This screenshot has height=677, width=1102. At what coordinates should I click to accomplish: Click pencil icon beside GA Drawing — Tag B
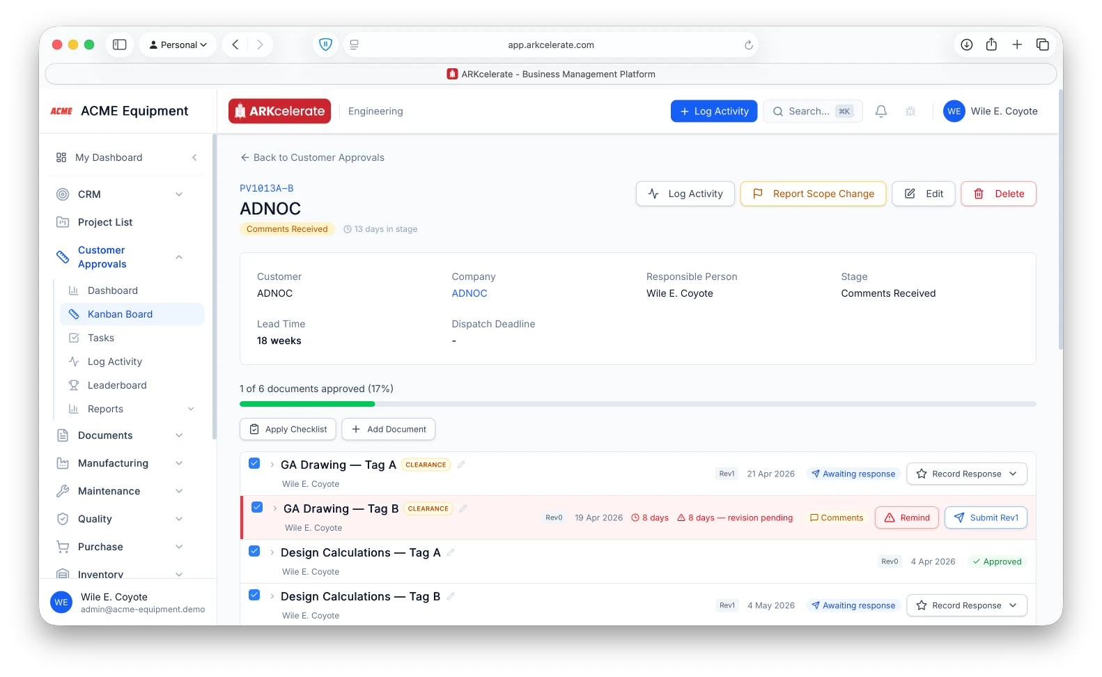463,508
